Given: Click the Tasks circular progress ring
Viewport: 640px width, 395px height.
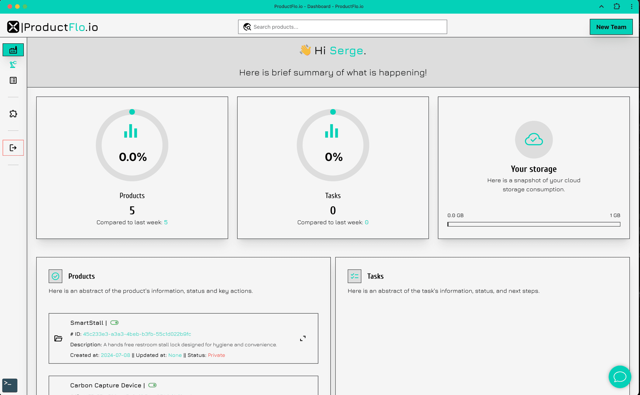Looking at the screenshot, I should pos(333,145).
